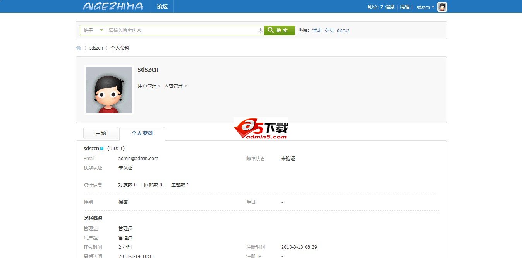Click the 未验证 mailbox status text
The width and height of the screenshot is (522, 258).
tap(288, 159)
